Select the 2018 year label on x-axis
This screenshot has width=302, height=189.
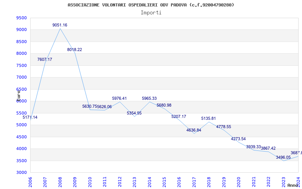point(209,182)
